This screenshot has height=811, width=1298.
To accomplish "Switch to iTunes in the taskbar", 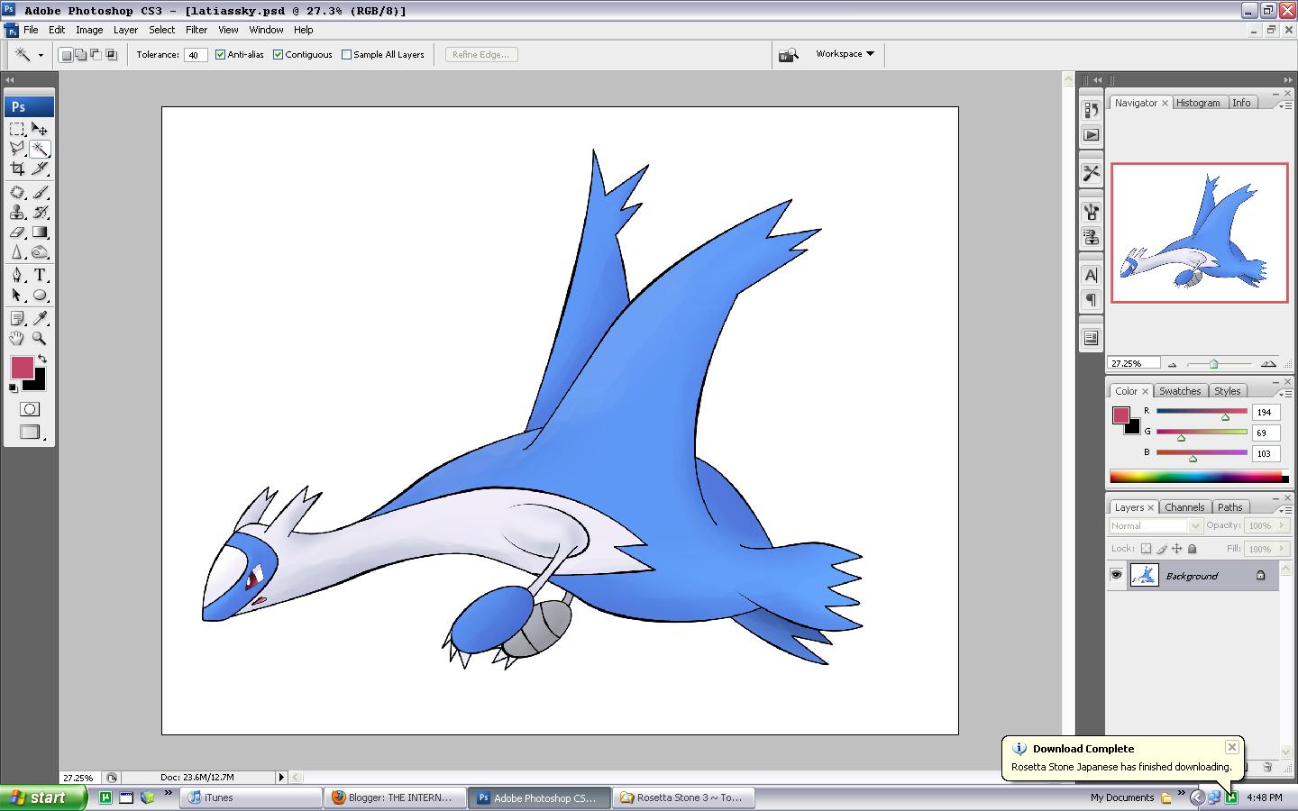I will 252,797.
